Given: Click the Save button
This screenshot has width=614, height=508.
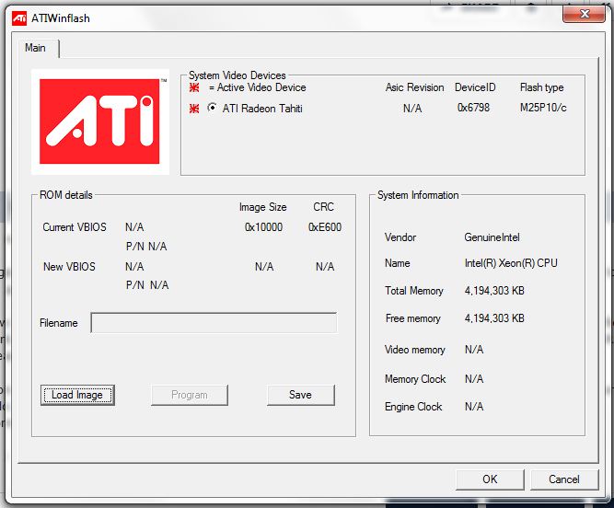Looking at the screenshot, I should [x=301, y=395].
